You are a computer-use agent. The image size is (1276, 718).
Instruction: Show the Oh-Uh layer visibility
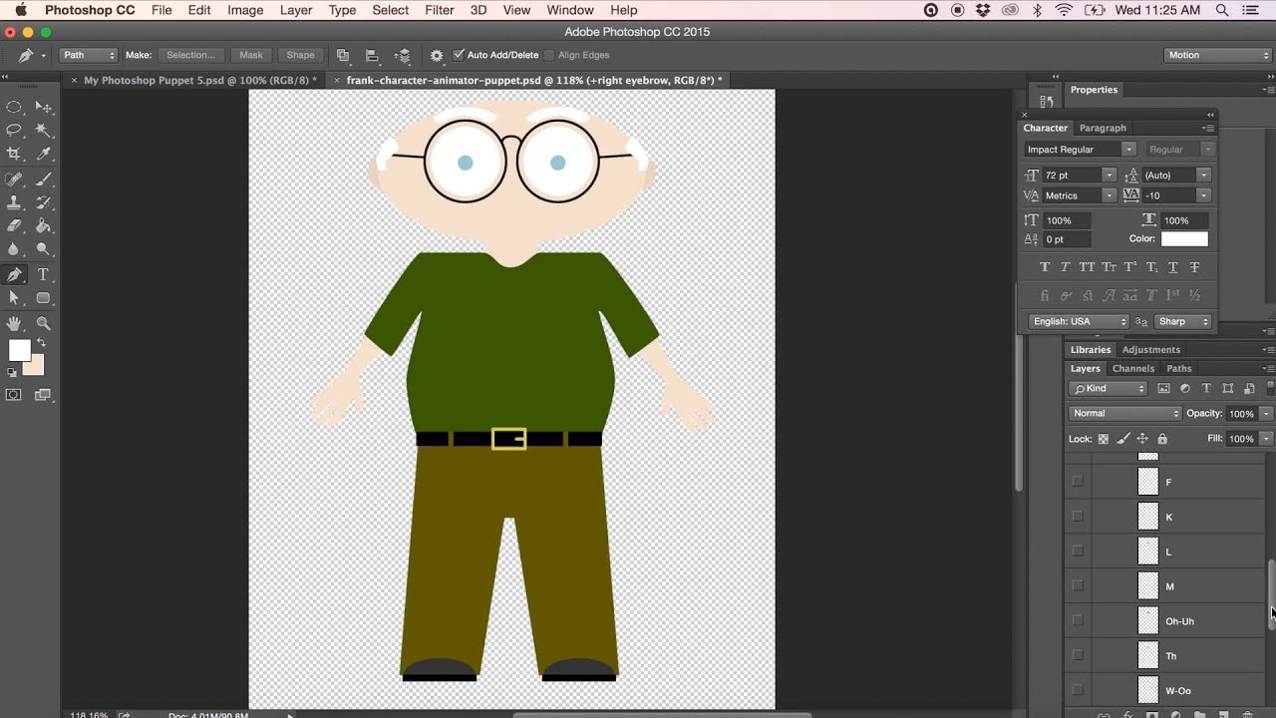(x=1078, y=620)
